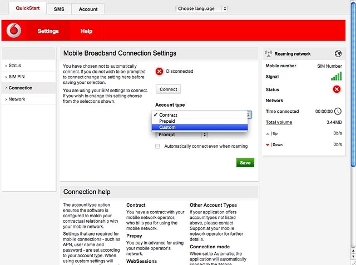Open the Settings menu in red bar

tap(48, 31)
